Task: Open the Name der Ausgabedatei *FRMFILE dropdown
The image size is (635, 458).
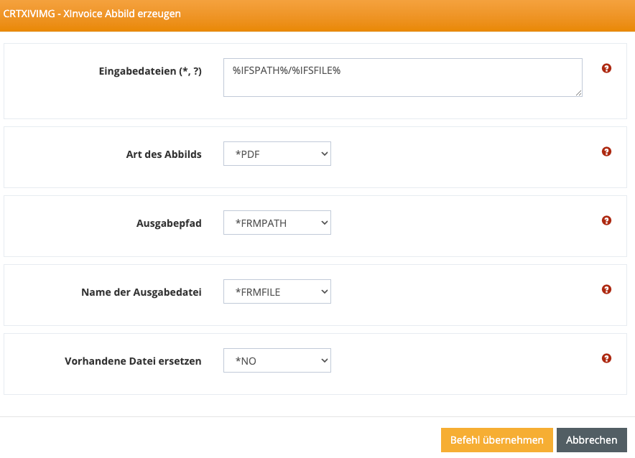Action: (x=277, y=291)
